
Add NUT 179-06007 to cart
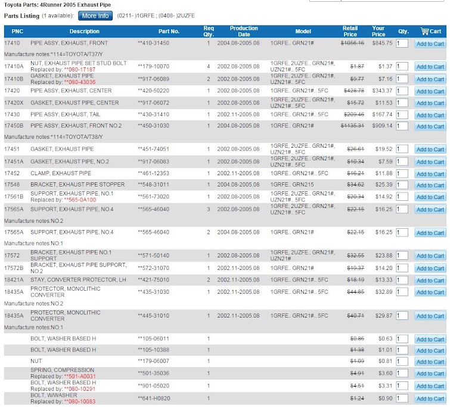(x=430, y=362)
